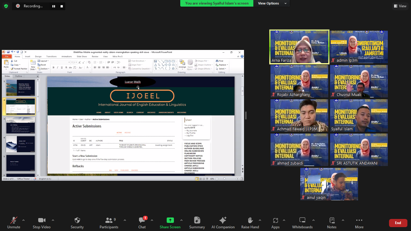Expand the View Options dropdown
The height and width of the screenshot is (231, 411).
271,3
